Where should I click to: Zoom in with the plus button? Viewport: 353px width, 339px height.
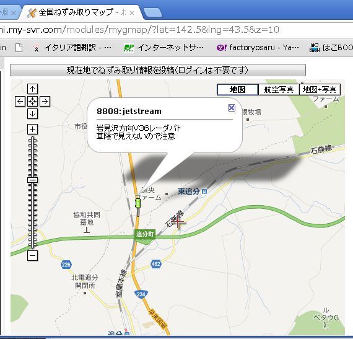(32, 130)
